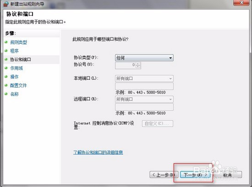Select the 程序 step
The image size is (252, 187).
14,51
